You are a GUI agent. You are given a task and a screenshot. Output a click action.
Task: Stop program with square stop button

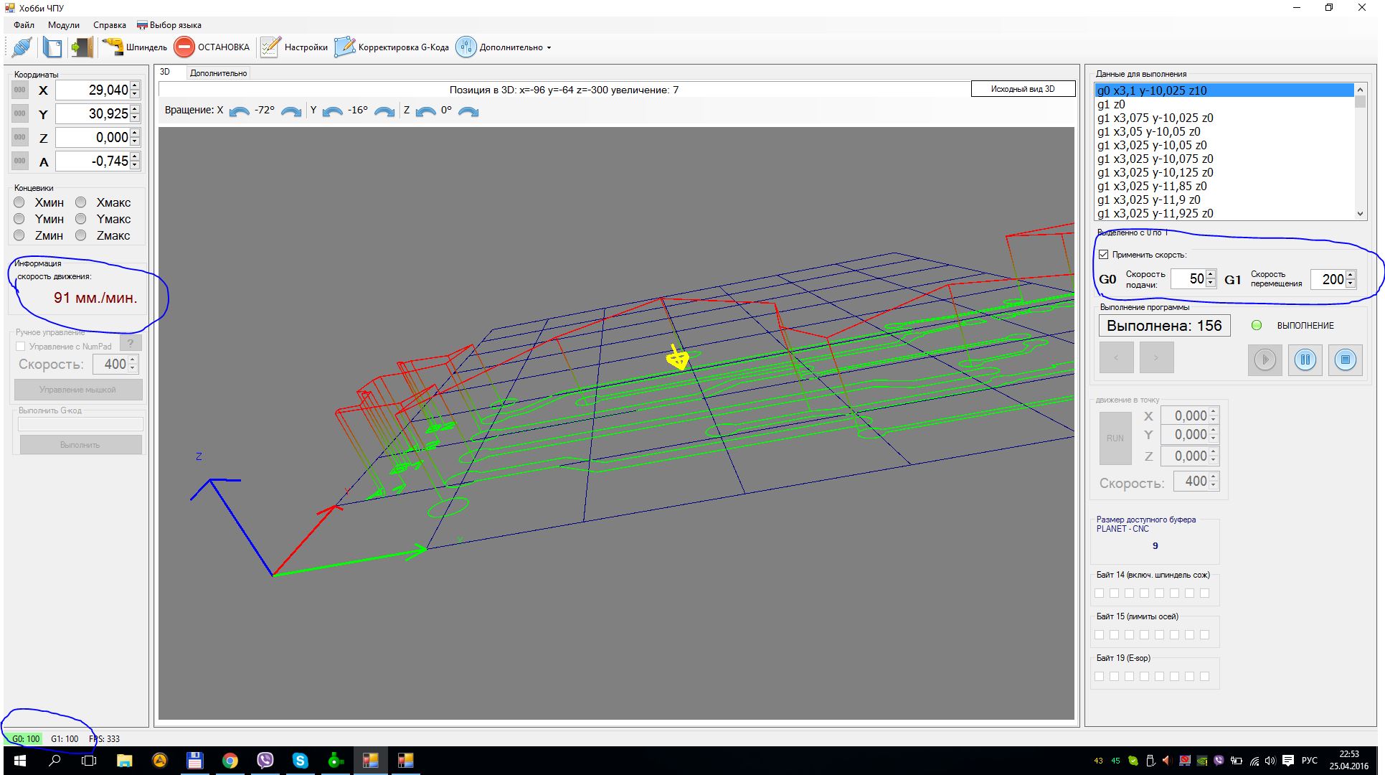click(x=1345, y=360)
